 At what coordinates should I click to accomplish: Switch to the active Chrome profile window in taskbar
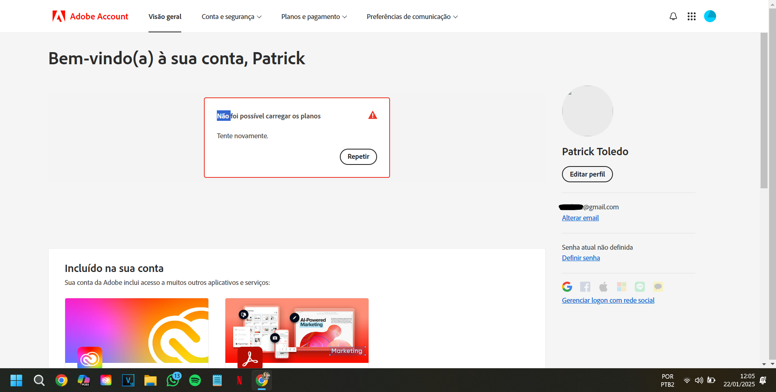click(262, 380)
